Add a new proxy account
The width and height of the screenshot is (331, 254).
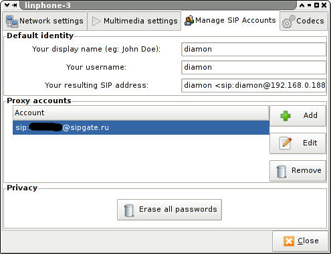click(298, 116)
